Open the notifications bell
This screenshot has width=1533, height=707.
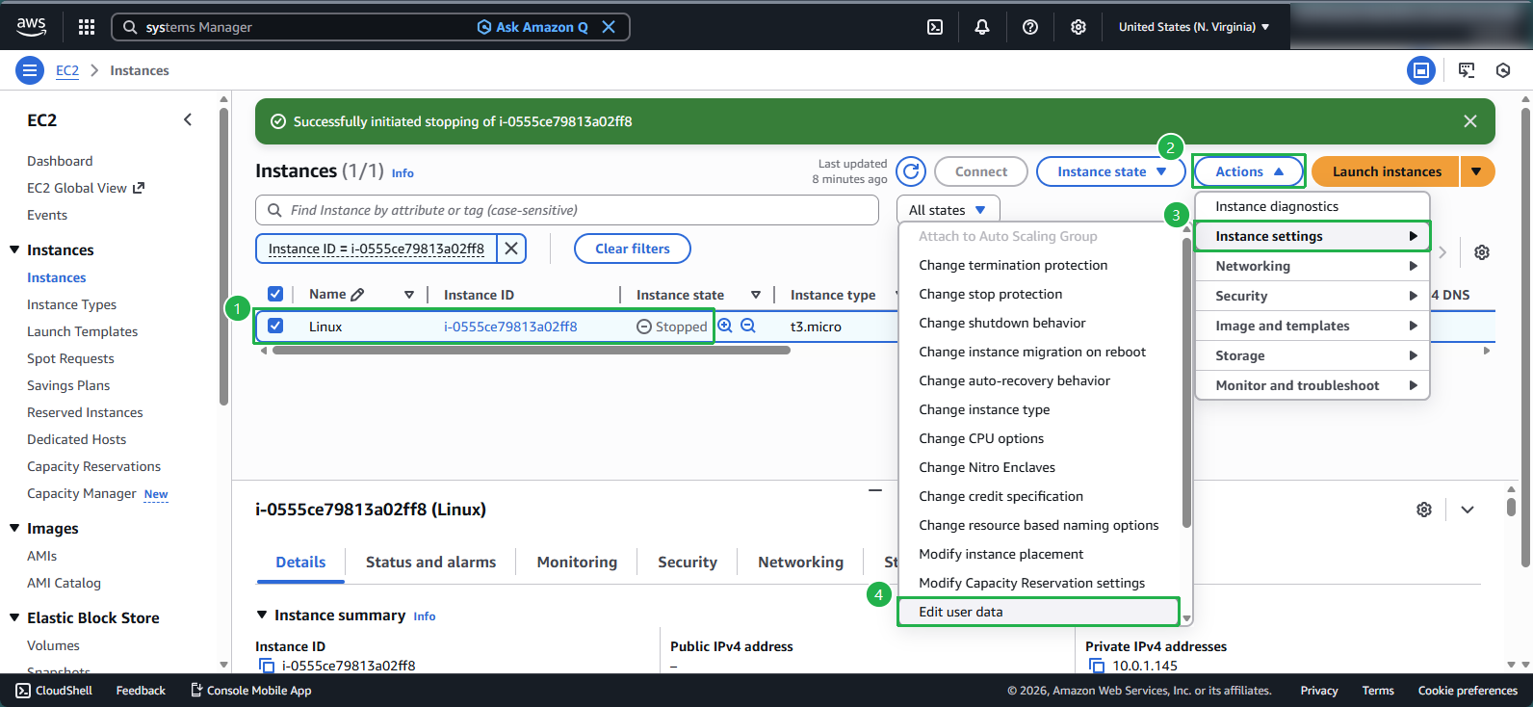pyautogui.click(x=982, y=27)
